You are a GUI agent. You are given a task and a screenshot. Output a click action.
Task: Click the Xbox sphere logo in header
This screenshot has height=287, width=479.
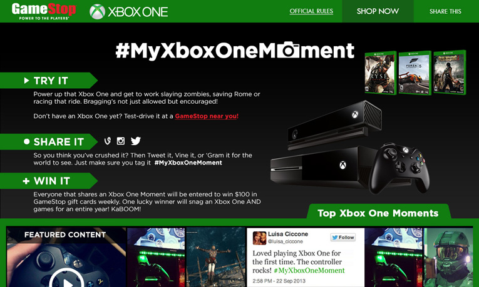point(98,12)
